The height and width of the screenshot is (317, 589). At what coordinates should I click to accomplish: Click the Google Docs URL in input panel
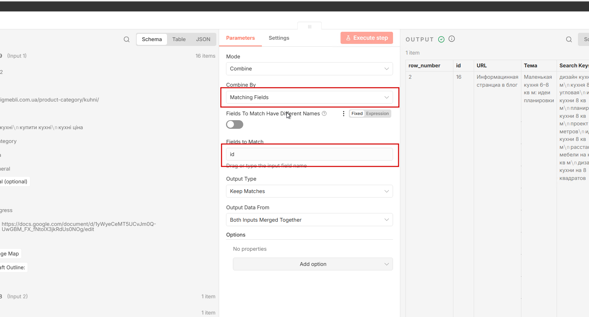point(79,227)
